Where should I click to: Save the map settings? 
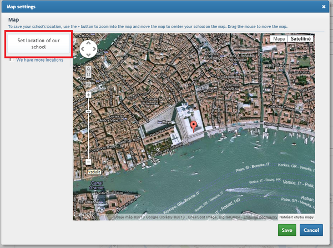point(287,230)
